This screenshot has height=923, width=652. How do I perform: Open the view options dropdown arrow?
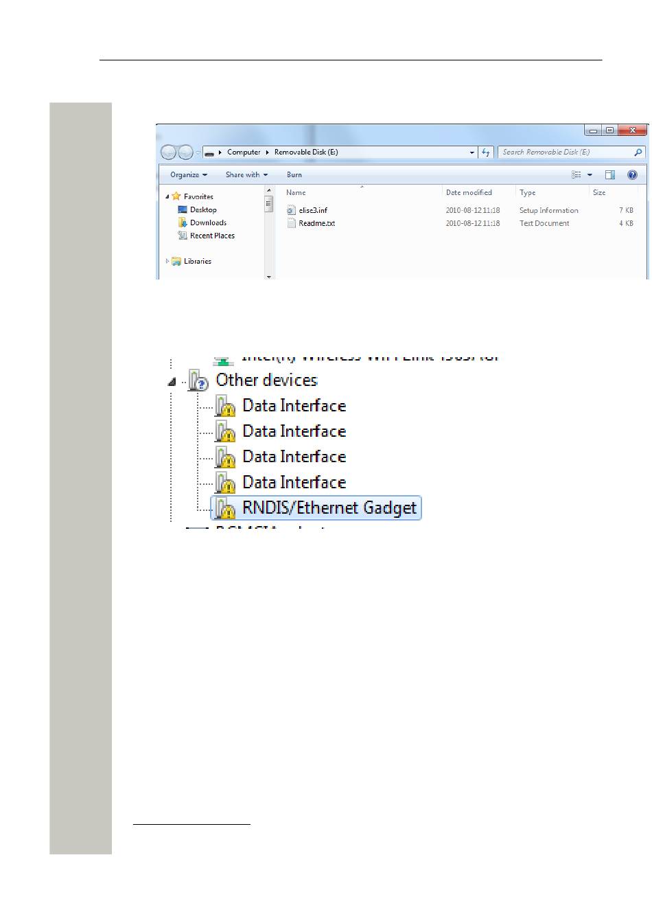[x=590, y=174]
